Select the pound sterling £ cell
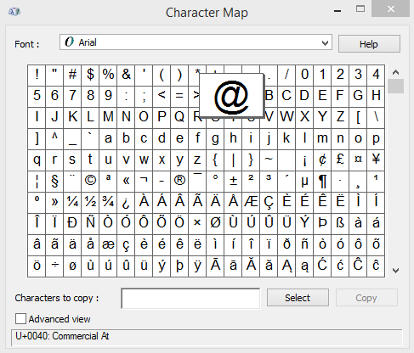The height and width of the screenshot is (353, 414). 340,160
